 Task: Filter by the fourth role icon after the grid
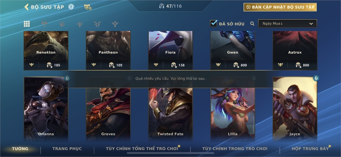[97, 24]
